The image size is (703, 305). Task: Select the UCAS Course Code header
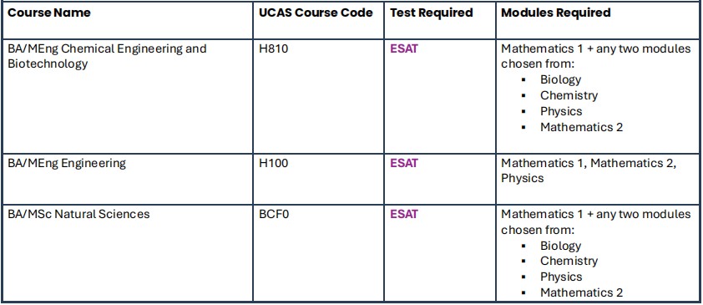tap(316, 13)
